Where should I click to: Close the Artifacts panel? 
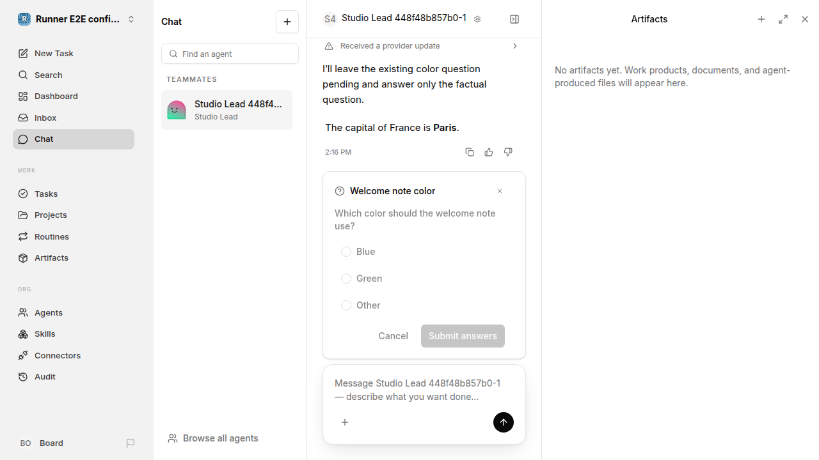[805, 19]
